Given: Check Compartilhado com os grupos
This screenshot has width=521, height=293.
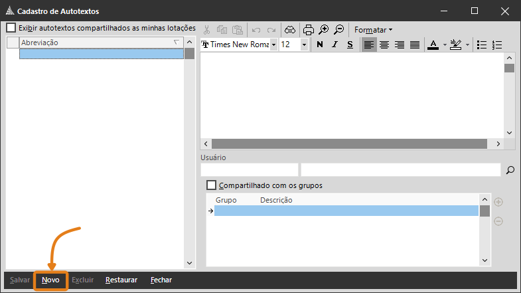Looking at the screenshot, I should pos(212,185).
